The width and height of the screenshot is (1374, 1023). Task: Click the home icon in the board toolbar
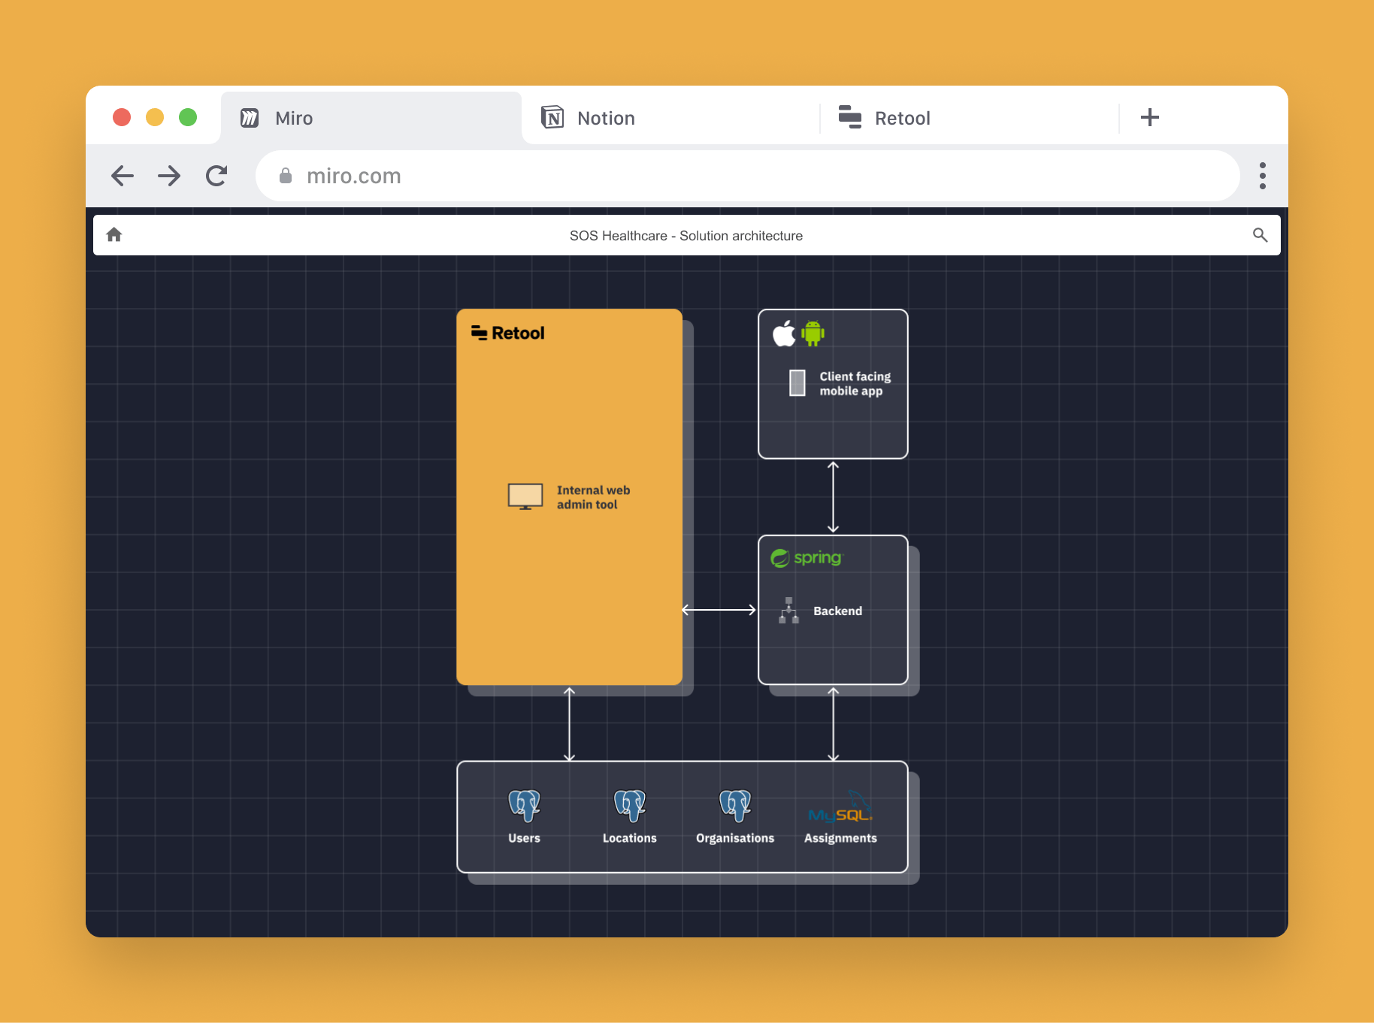coord(114,235)
